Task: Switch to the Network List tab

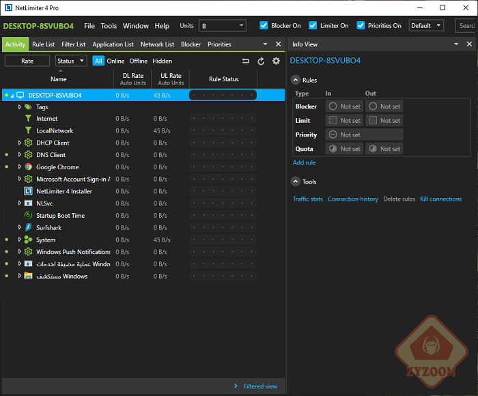Action: [157, 44]
